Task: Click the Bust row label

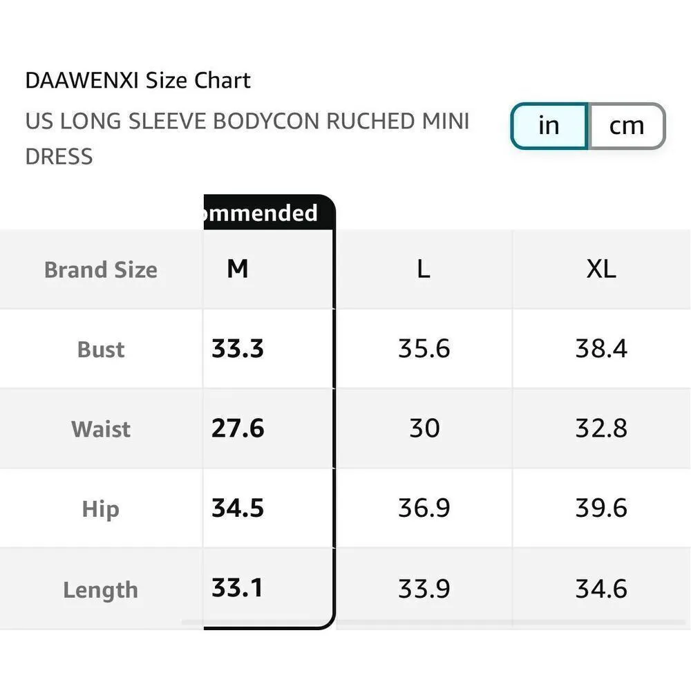Action: pyautogui.click(x=101, y=350)
